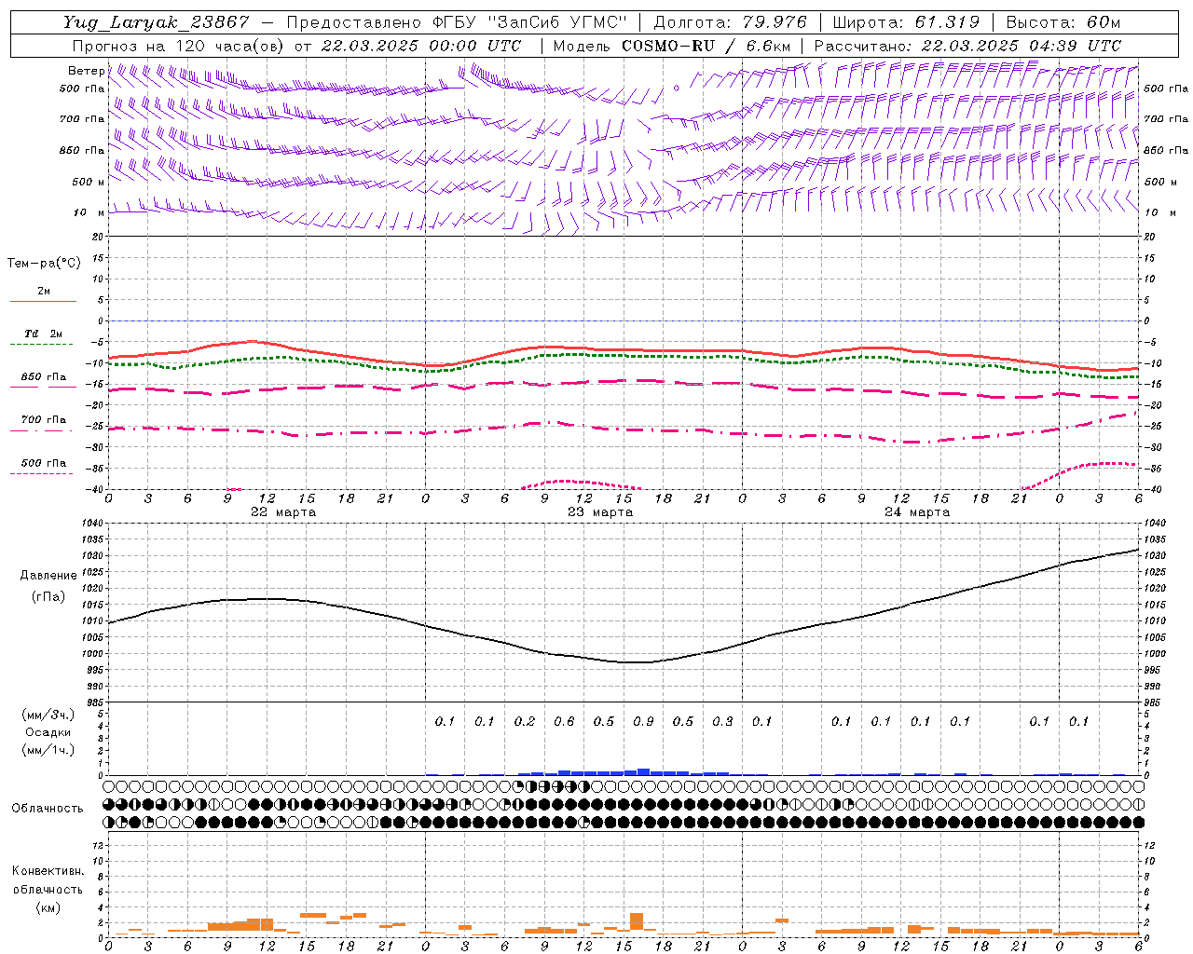Click the 22 марта date label

pos(283,512)
